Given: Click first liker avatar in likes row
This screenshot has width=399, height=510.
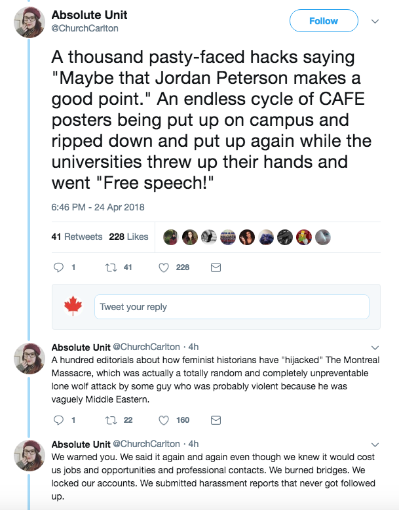Looking at the screenshot, I should [170, 237].
